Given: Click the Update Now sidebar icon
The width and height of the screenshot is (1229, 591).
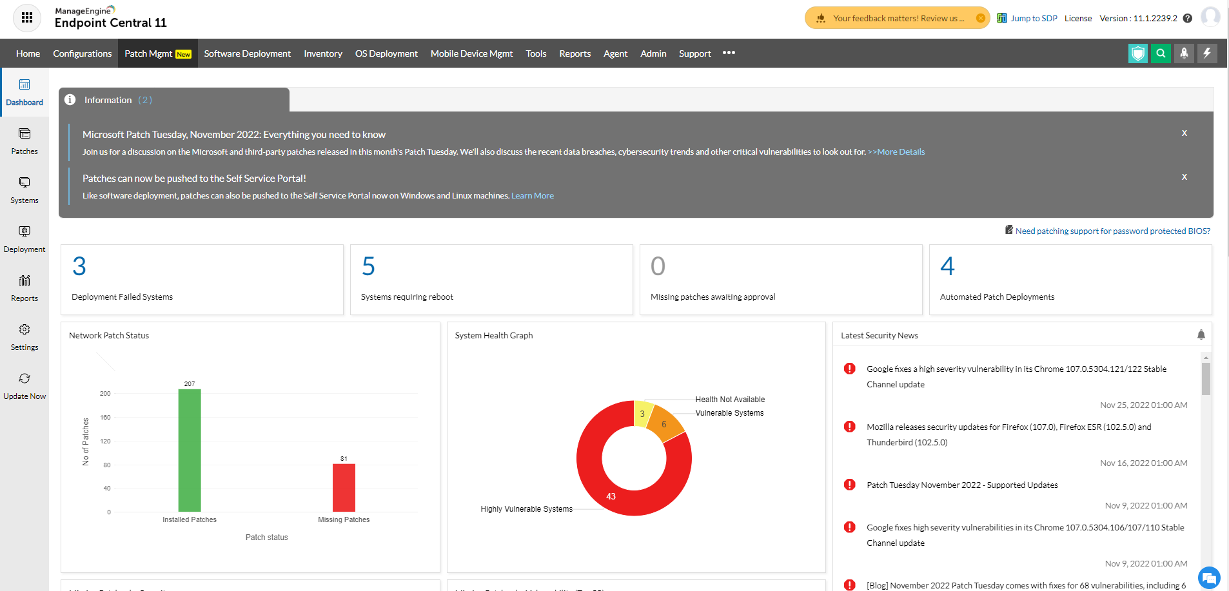Looking at the screenshot, I should (x=25, y=386).
